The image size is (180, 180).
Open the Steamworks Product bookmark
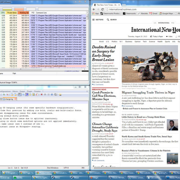[111, 14]
